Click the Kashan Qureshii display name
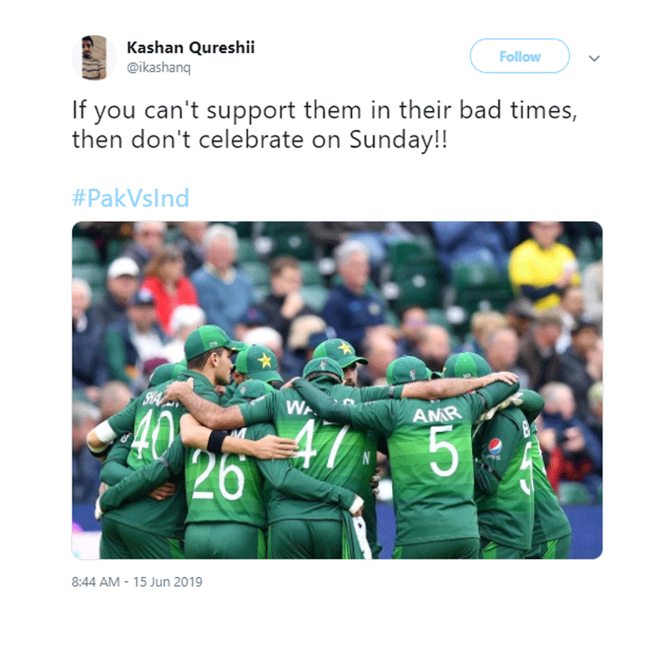Viewport: 653px width, 653px height. (x=190, y=47)
